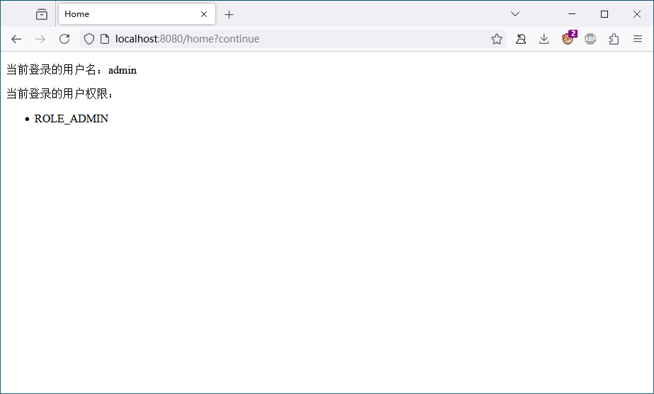
Task: Open the extensions puzzle menu
Action: click(x=614, y=39)
